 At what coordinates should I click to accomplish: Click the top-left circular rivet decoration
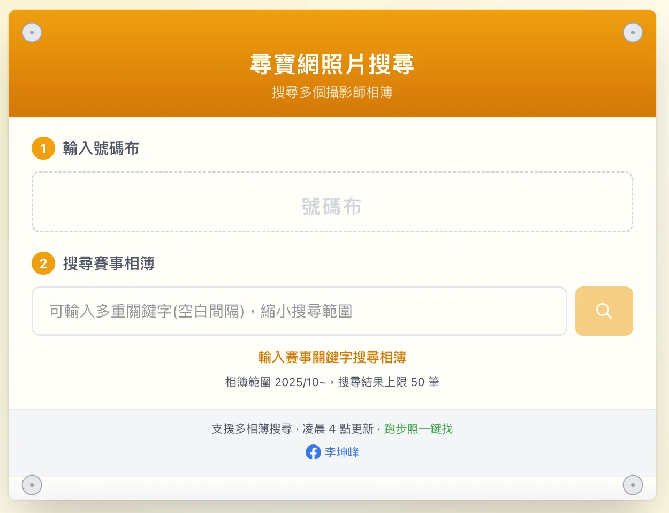[32, 32]
